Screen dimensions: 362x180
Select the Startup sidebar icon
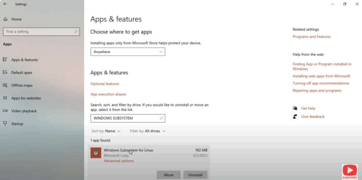tap(5, 124)
